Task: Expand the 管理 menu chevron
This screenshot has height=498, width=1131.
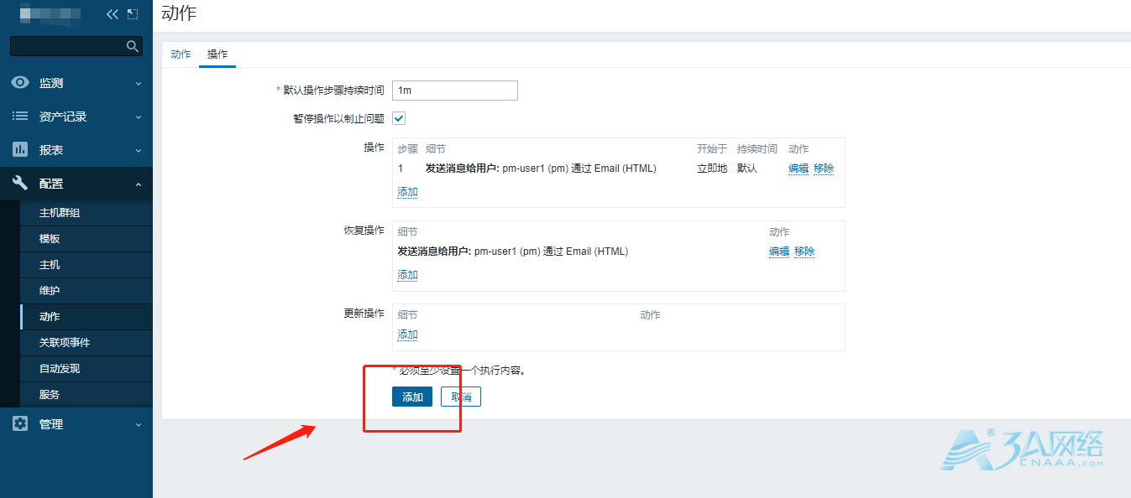Action: 139,425
